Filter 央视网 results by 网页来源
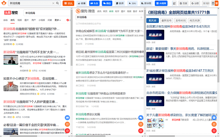The height and width of the screenshot is (137, 220). 195,21
